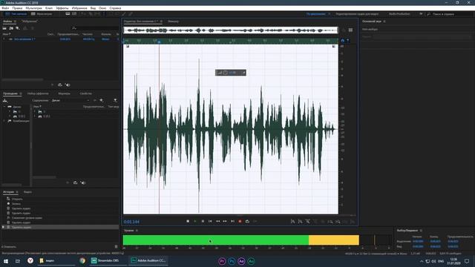
Task: Click the Fast Forward transport button
Action: point(225,221)
